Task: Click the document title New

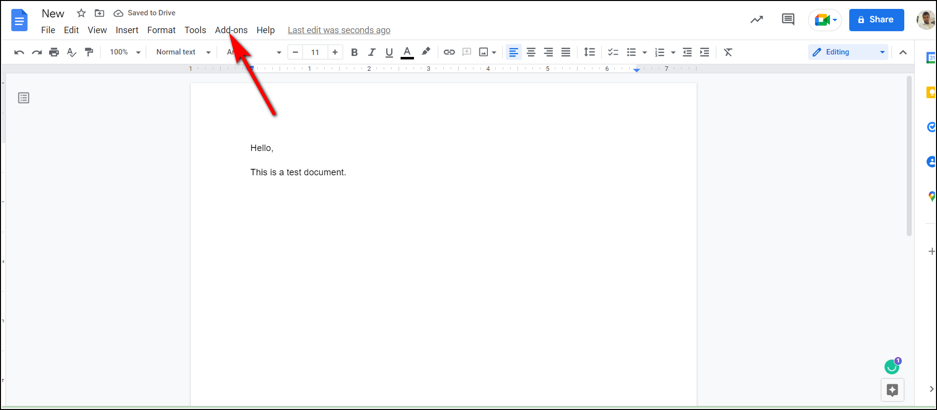Action: pyautogui.click(x=53, y=13)
